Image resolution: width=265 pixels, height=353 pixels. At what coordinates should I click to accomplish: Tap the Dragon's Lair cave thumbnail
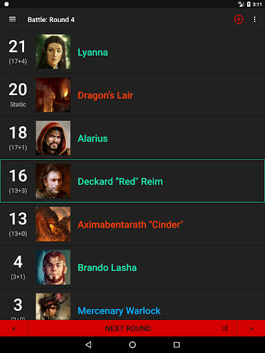[53, 95]
